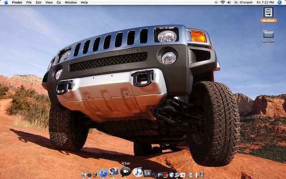Click the Fri 7:22 PM clock
The width and height of the screenshot is (286, 179).
click(265, 2)
